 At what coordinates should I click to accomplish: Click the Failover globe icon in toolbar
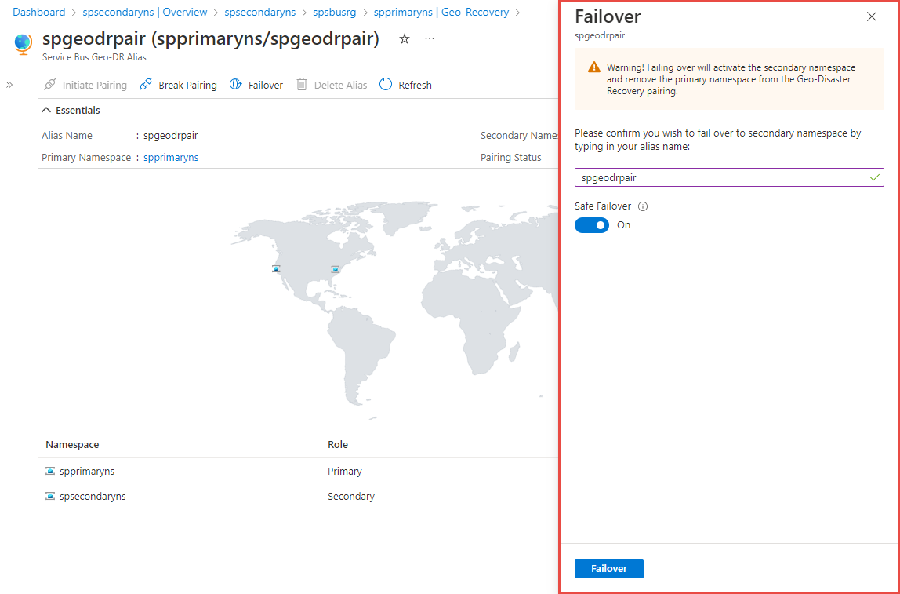tap(234, 84)
